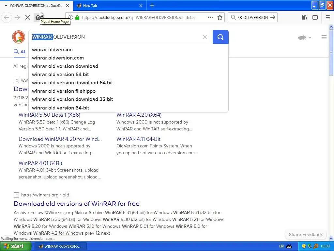
Task: Open a new tab with plus button
Action: pos(152,6)
